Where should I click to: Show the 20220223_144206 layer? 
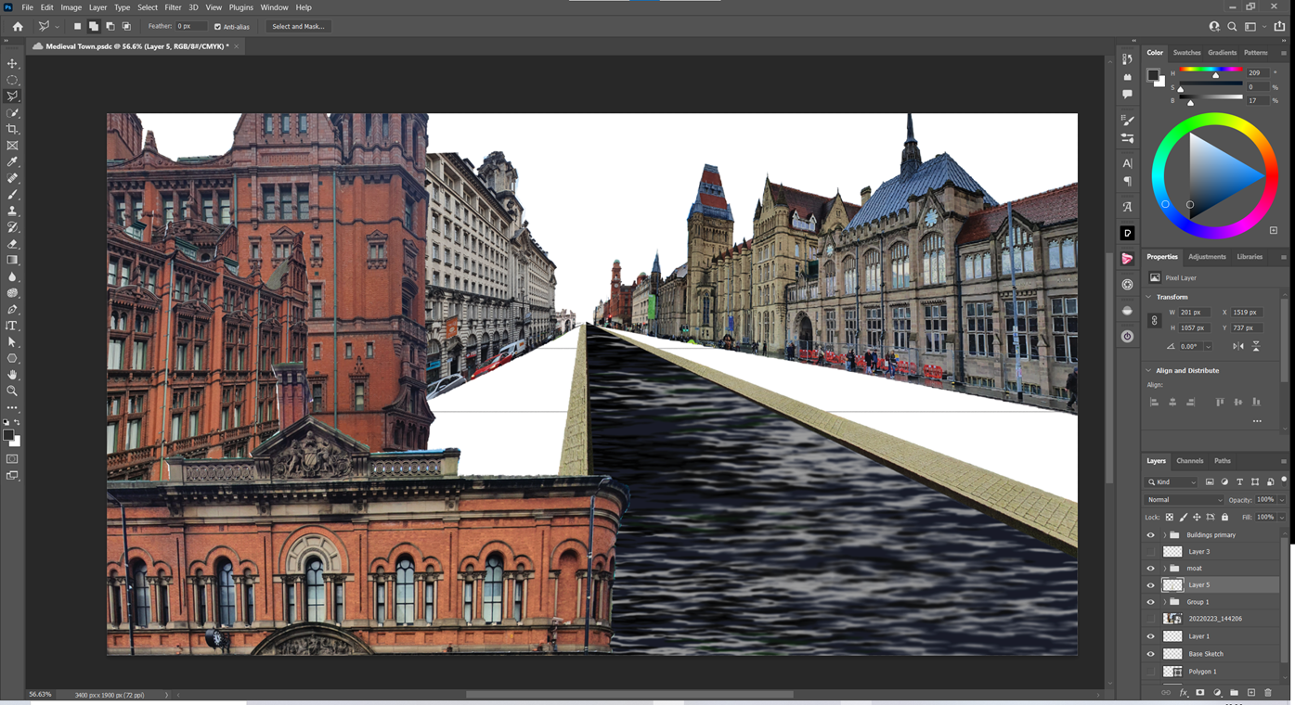coord(1151,619)
